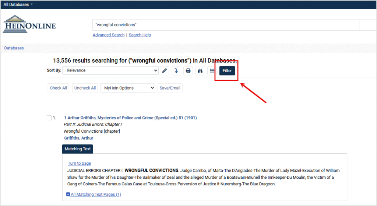Open the All Databases menu
The height and width of the screenshot is (206, 377).
[x=18, y=4]
